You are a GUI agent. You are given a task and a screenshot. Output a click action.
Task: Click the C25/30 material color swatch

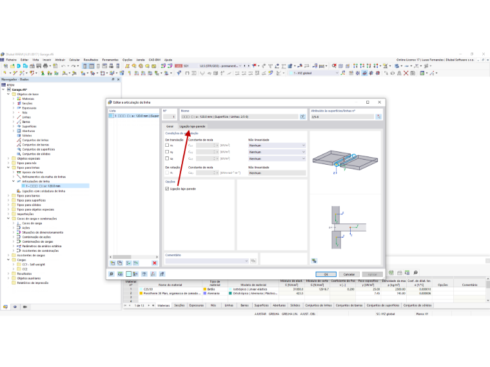(141, 289)
